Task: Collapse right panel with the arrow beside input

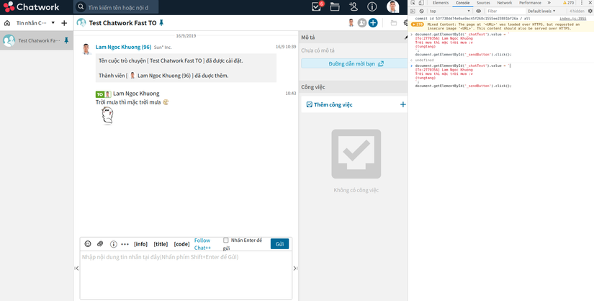Action: 295,269
